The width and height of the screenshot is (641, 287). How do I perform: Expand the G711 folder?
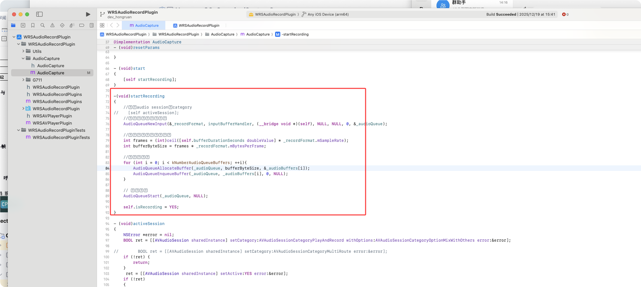pos(23,80)
